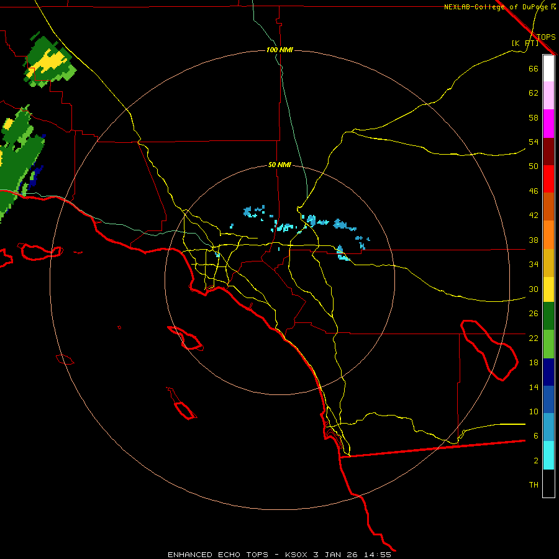Click the 14:55 timestamp
559x559 pixels.
(x=378, y=555)
